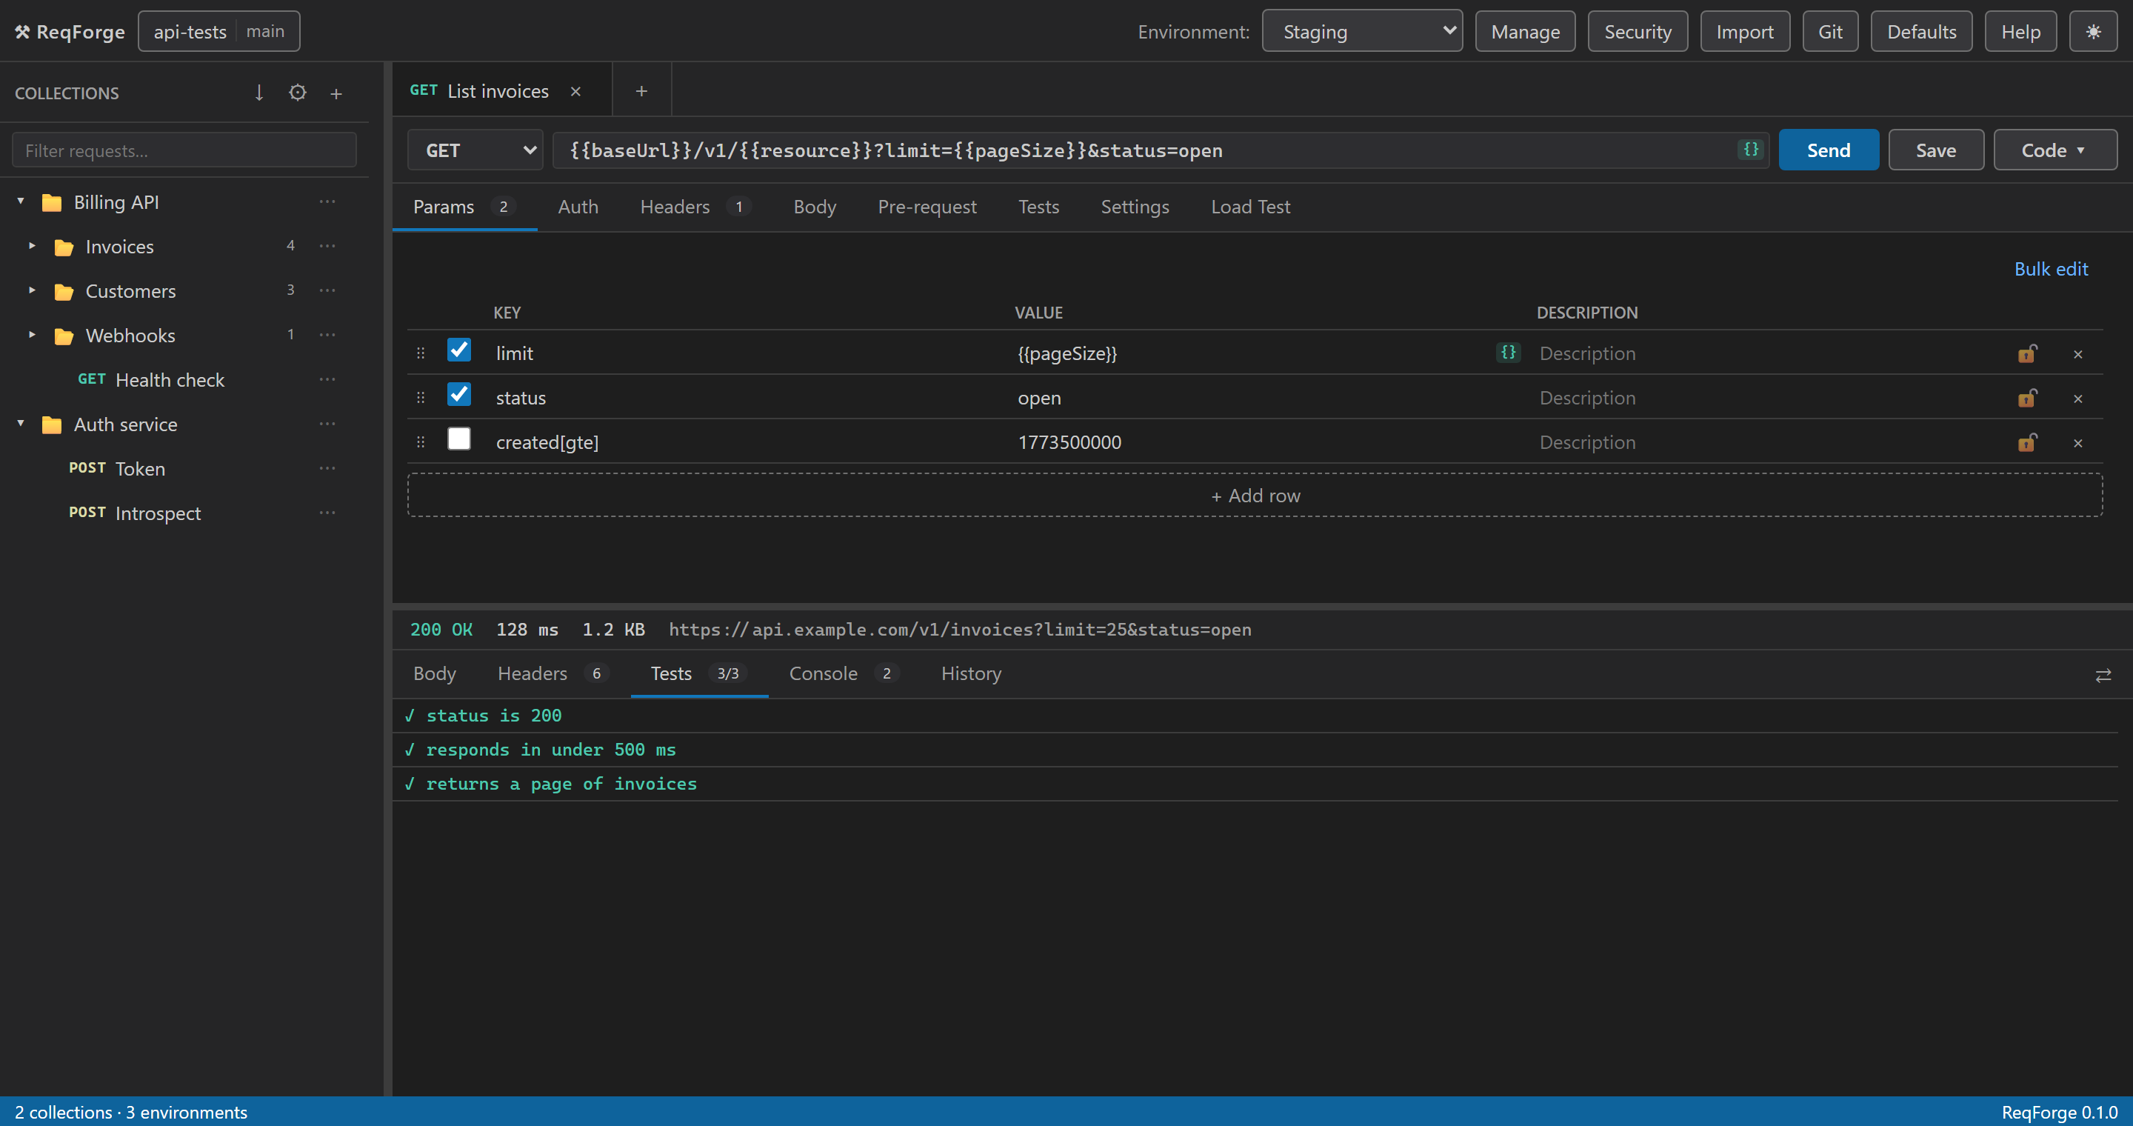Focus the Filter requests input
Screen dimensions: 2133x1126
(x=184, y=150)
